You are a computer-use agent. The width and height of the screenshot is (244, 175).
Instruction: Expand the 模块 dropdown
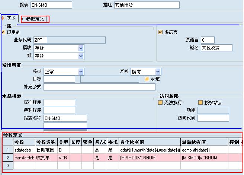81,48
